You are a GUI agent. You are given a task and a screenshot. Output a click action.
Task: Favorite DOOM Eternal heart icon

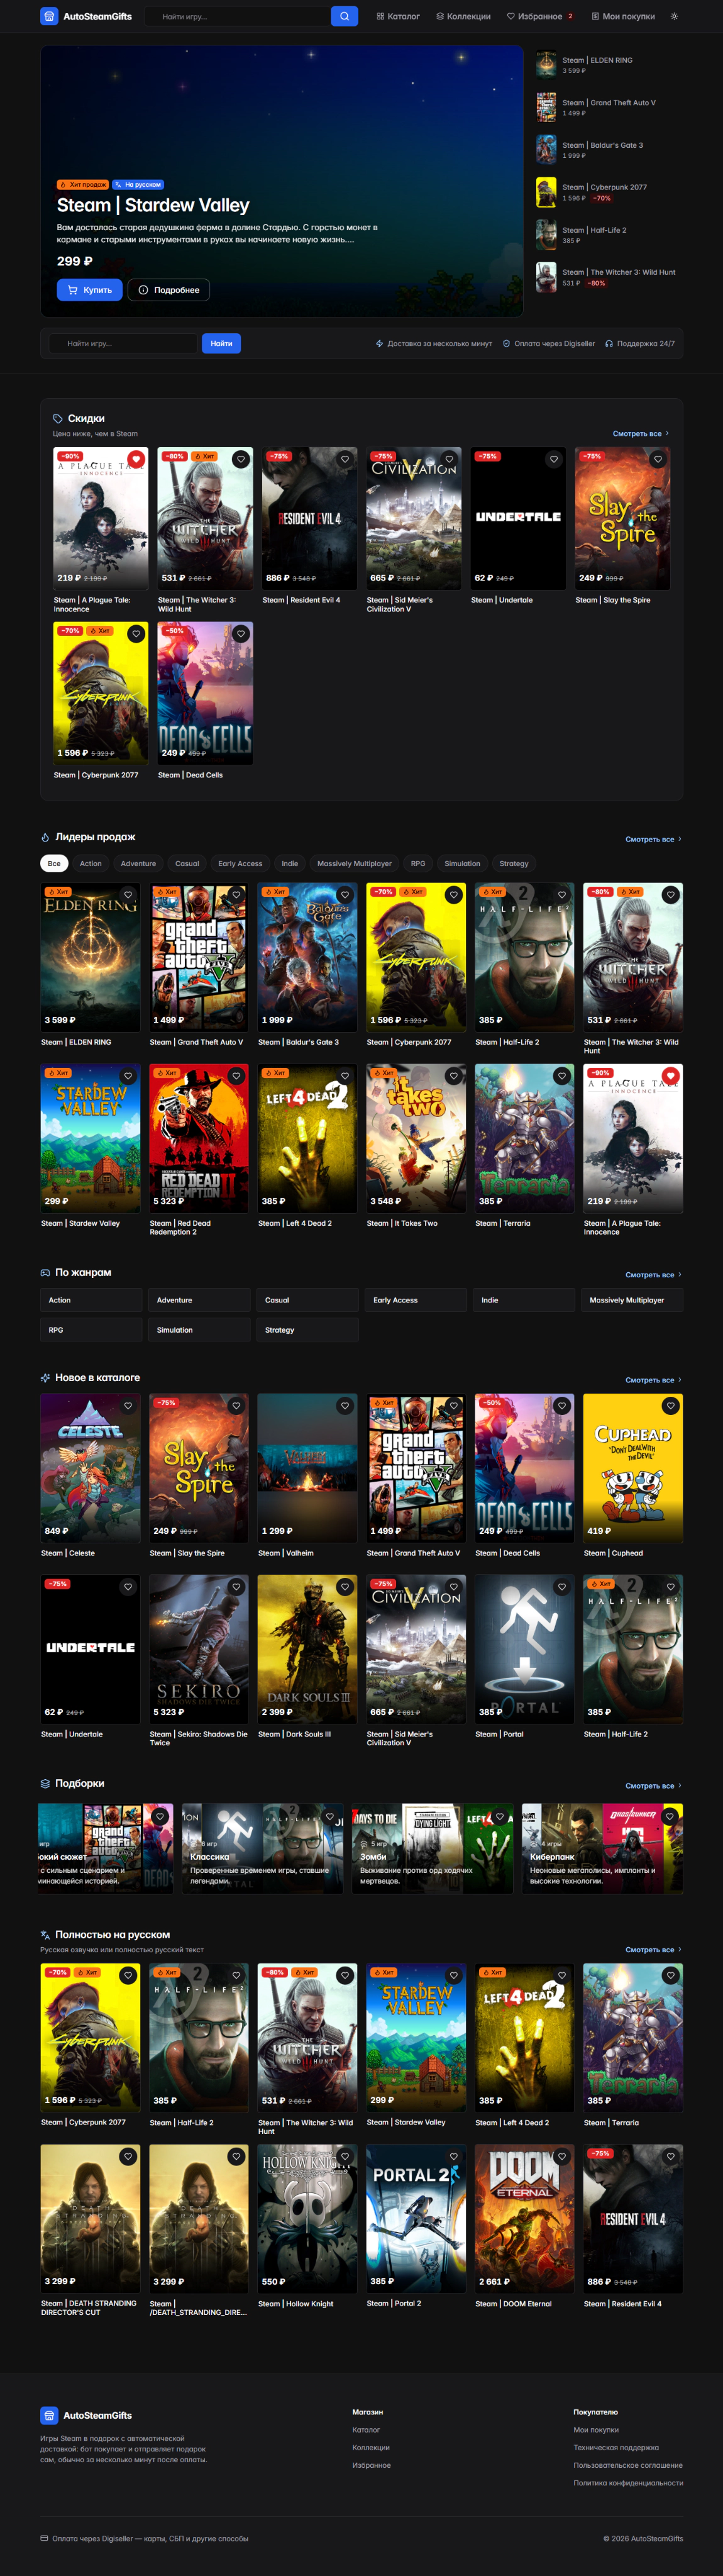click(562, 2157)
